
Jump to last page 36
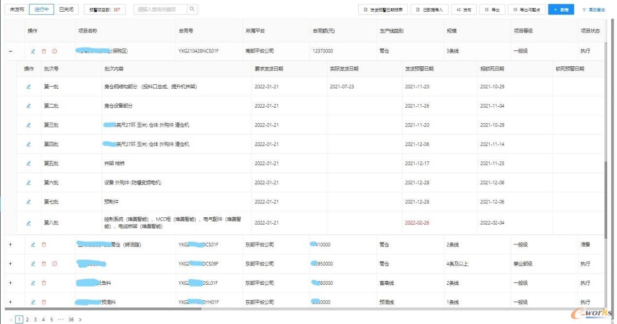(x=71, y=320)
